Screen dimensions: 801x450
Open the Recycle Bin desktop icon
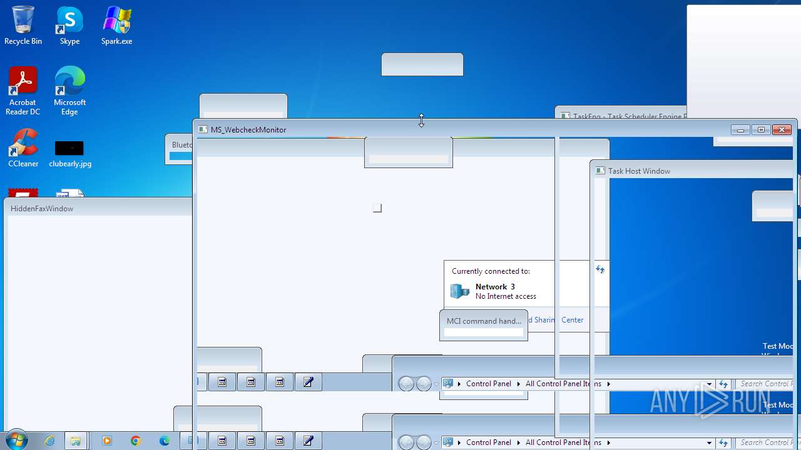coord(23,26)
